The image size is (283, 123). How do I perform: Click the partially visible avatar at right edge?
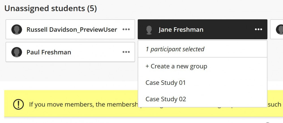click(x=280, y=29)
